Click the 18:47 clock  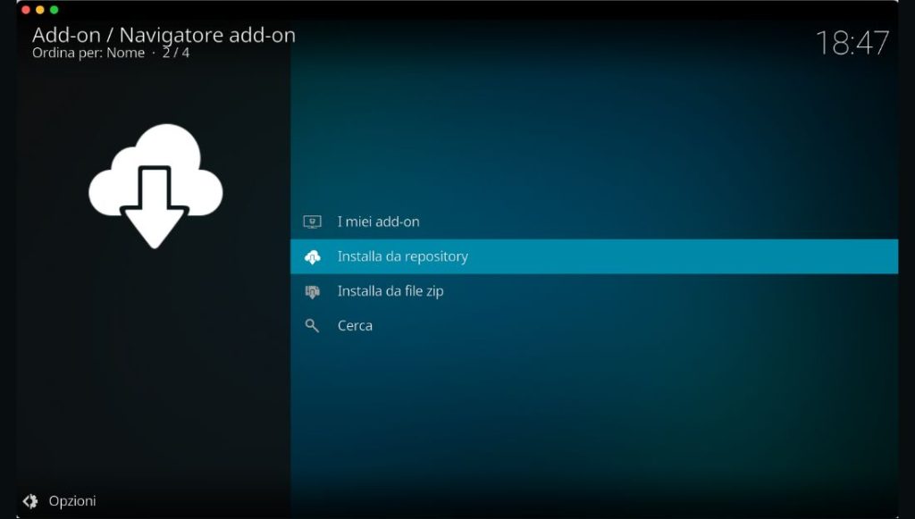[x=852, y=43]
